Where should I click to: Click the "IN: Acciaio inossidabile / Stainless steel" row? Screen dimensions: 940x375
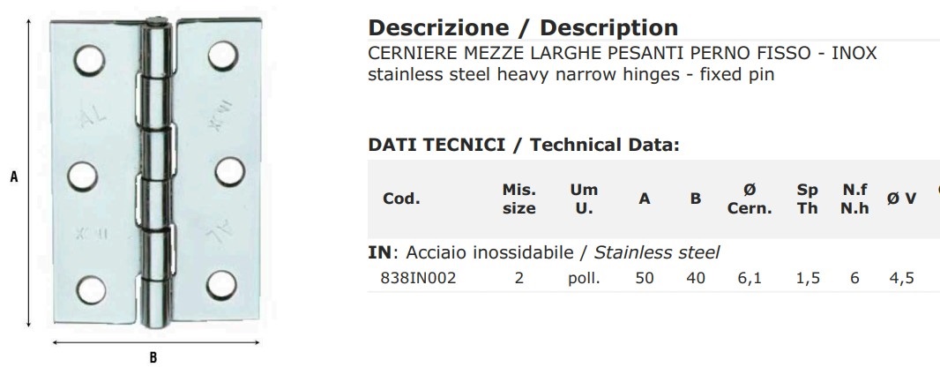(543, 253)
